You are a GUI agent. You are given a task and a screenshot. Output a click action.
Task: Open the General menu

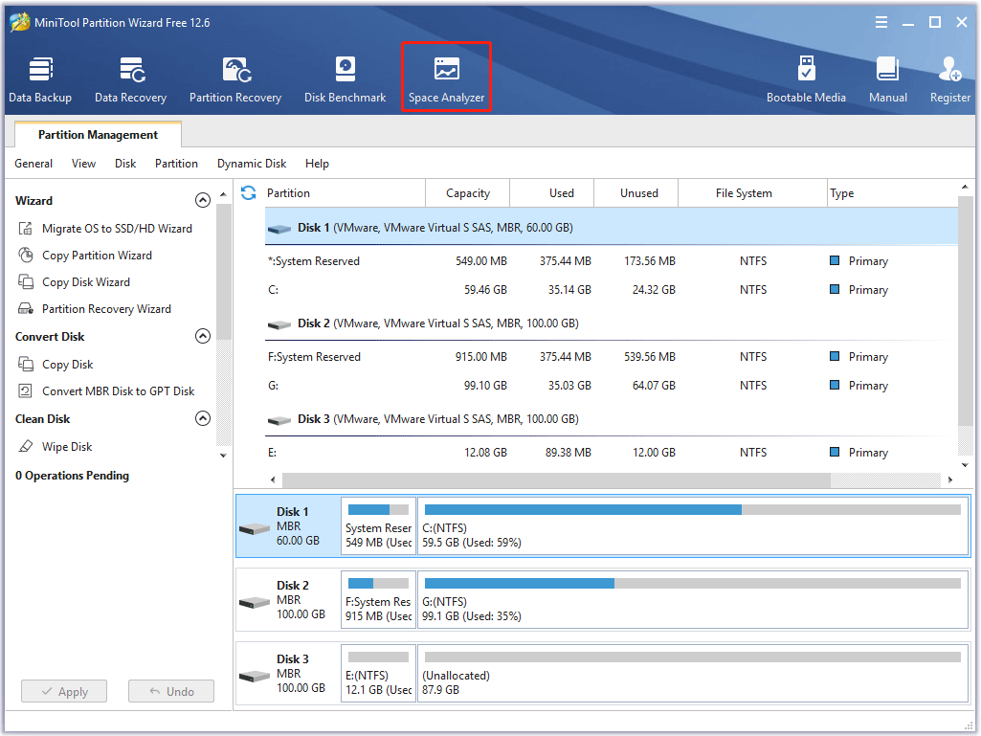tap(33, 164)
